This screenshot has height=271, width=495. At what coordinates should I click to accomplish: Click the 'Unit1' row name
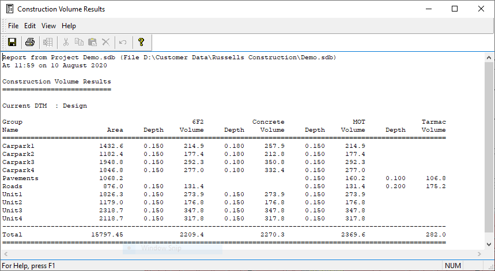12,194
